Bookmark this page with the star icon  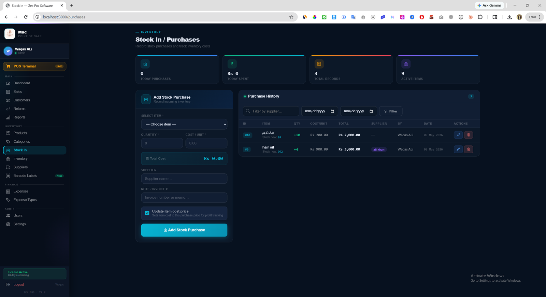coord(291,17)
